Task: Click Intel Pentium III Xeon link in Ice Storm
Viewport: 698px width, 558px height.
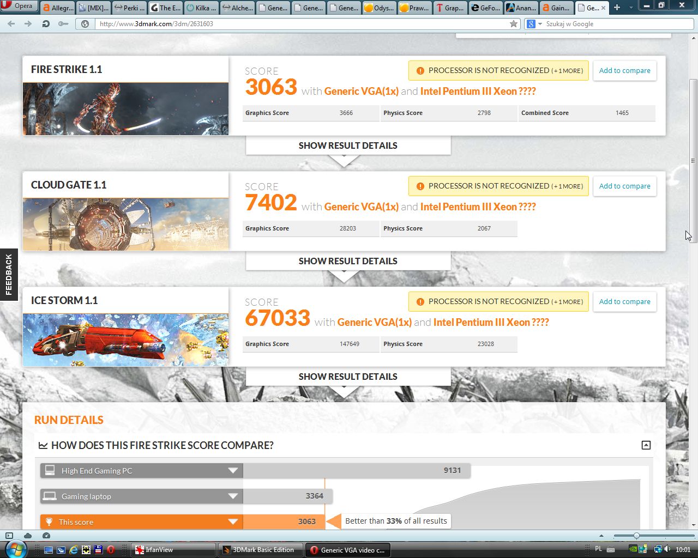Action: [x=491, y=322]
